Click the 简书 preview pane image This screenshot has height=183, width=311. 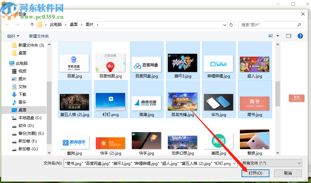coord(296,98)
